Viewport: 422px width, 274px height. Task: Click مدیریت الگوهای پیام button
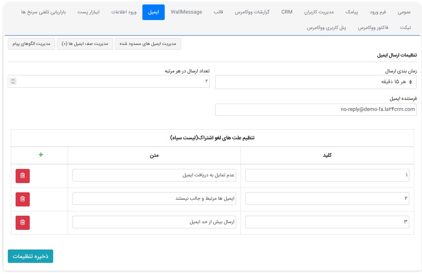31,44
